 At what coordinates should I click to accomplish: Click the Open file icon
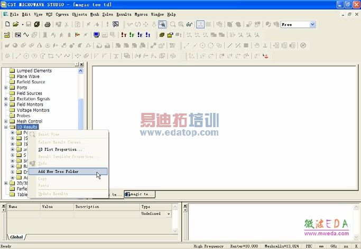click(16, 24)
